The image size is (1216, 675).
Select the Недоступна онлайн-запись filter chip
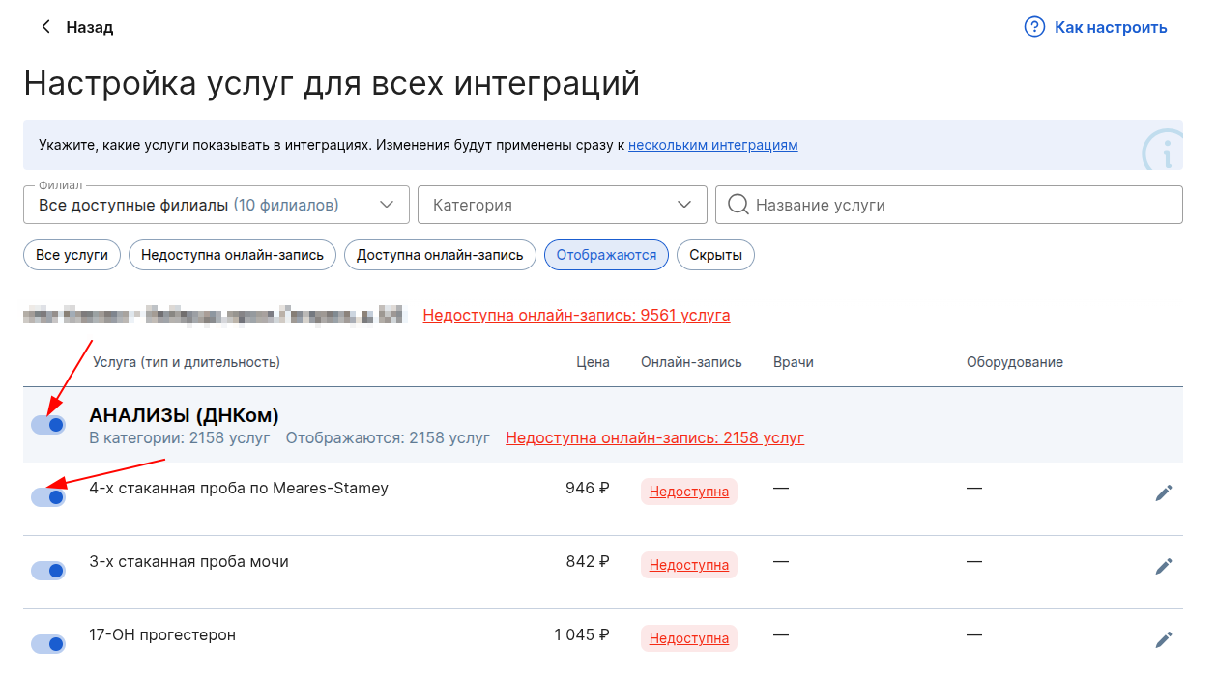(232, 255)
